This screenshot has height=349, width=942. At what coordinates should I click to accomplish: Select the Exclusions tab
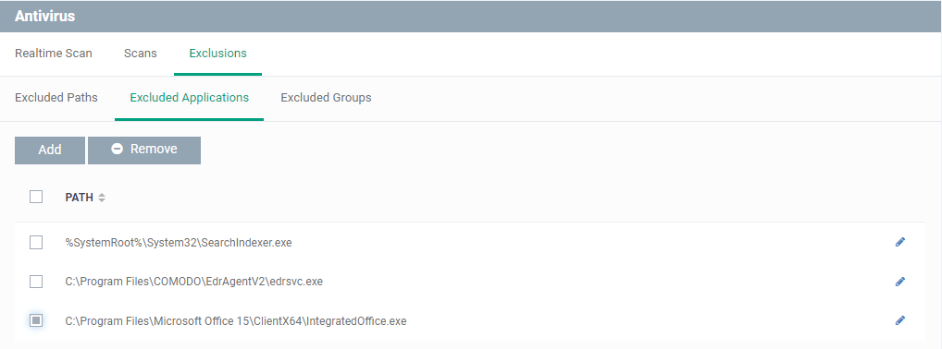click(x=217, y=54)
